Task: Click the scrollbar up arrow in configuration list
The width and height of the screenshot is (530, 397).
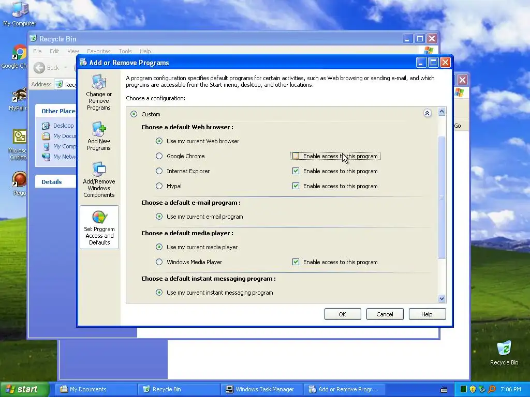Action: [442, 112]
